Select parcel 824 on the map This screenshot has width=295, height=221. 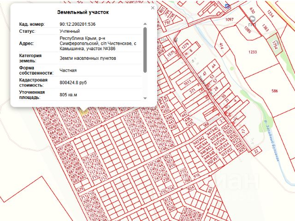[191, 188]
